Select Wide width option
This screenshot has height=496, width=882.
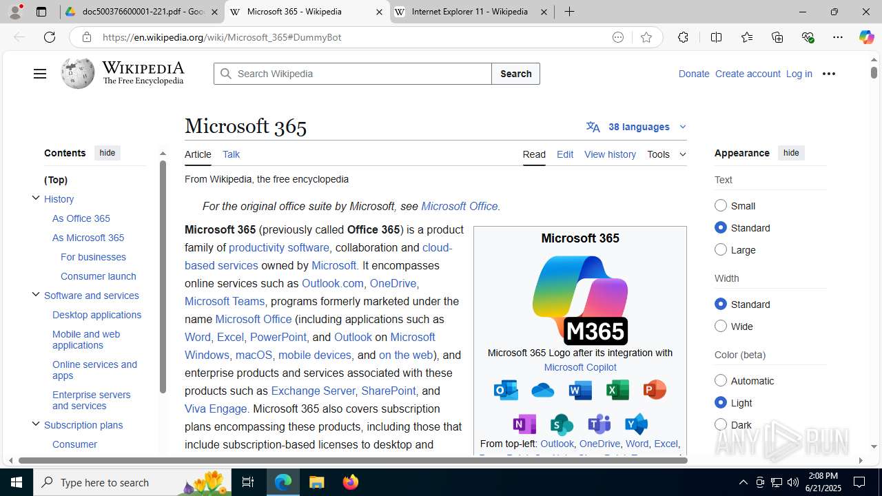(x=721, y=326)
